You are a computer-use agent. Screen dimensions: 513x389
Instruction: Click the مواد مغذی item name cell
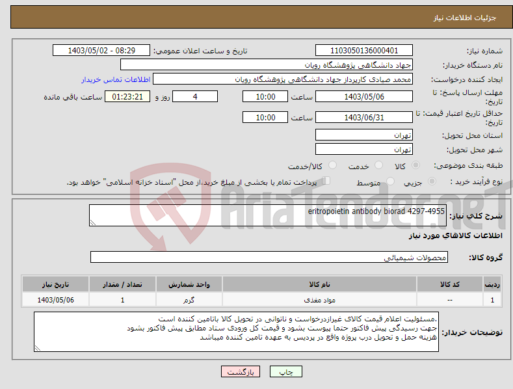point(319,300)
